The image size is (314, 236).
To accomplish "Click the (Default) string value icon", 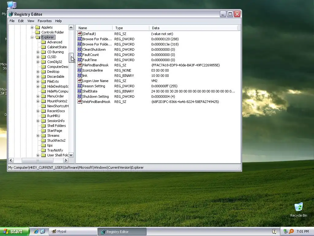I will pos(80,34).
